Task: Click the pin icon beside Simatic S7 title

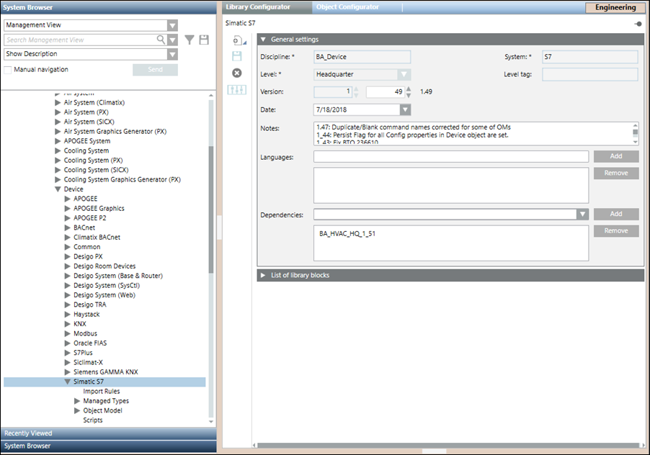Action: tap(638, 24)
